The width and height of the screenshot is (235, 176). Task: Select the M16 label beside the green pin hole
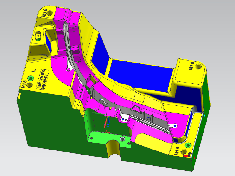(24, 85)
